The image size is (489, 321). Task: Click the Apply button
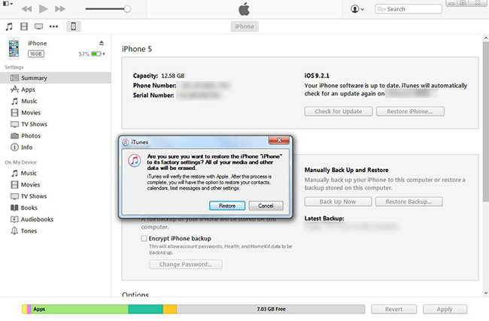pyautogui.click(x=445, y=309)
